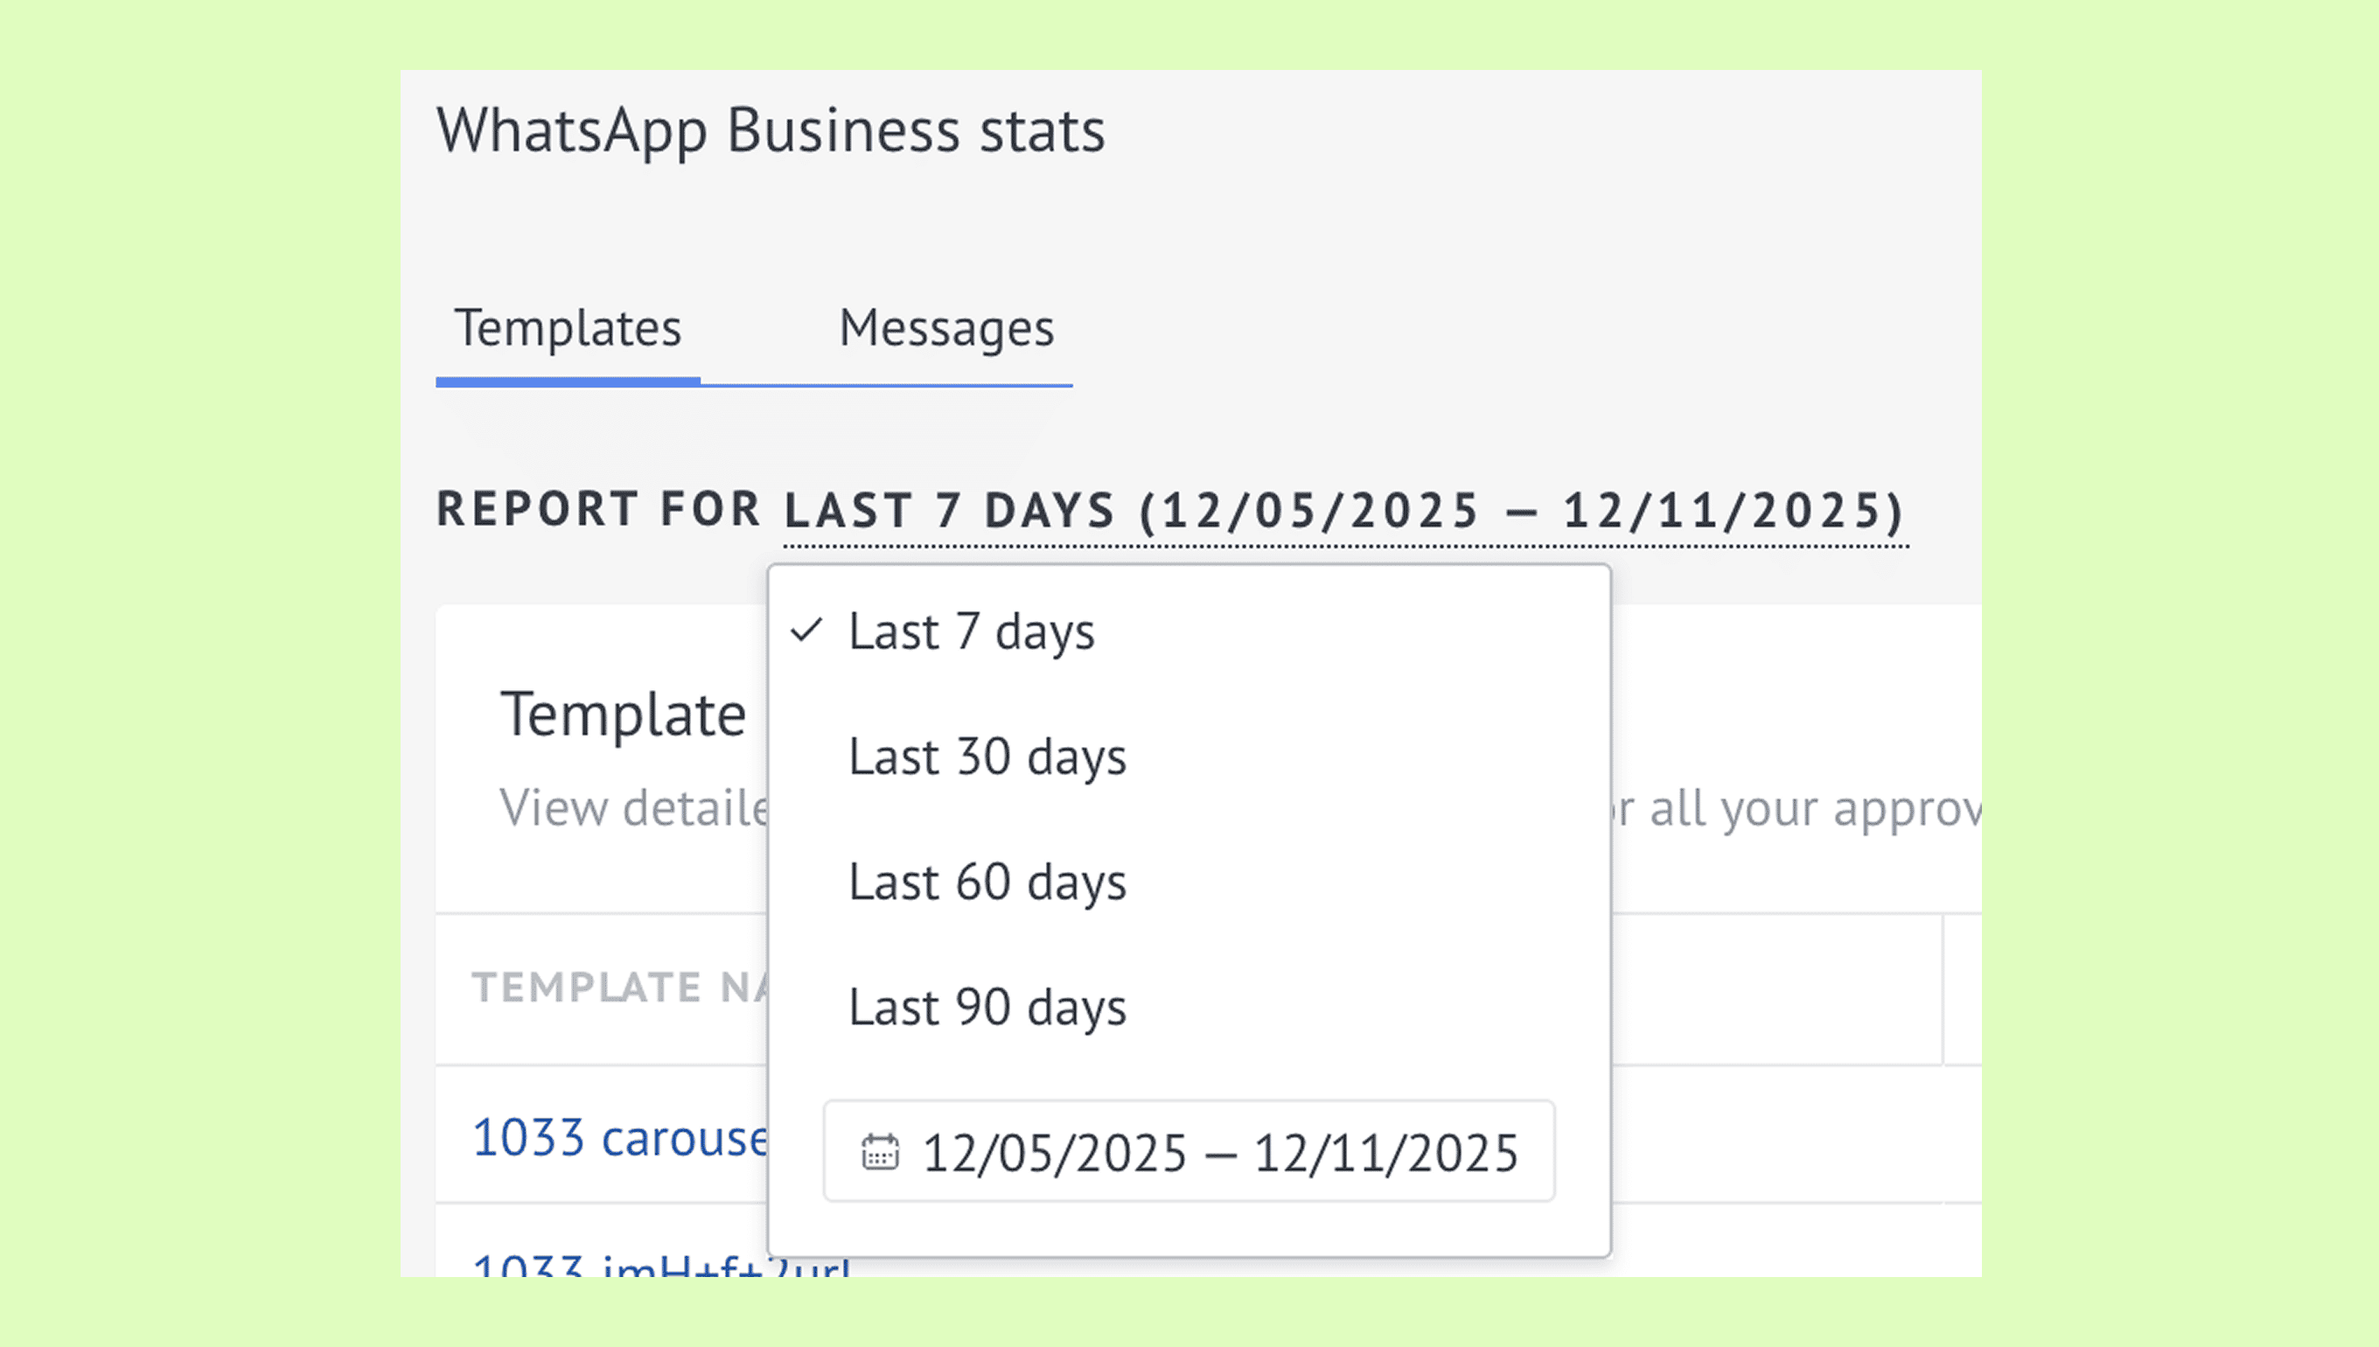Switch to the Templates tab
Viewport: 2379px width, 1347px height.
[x=567, y=328]
